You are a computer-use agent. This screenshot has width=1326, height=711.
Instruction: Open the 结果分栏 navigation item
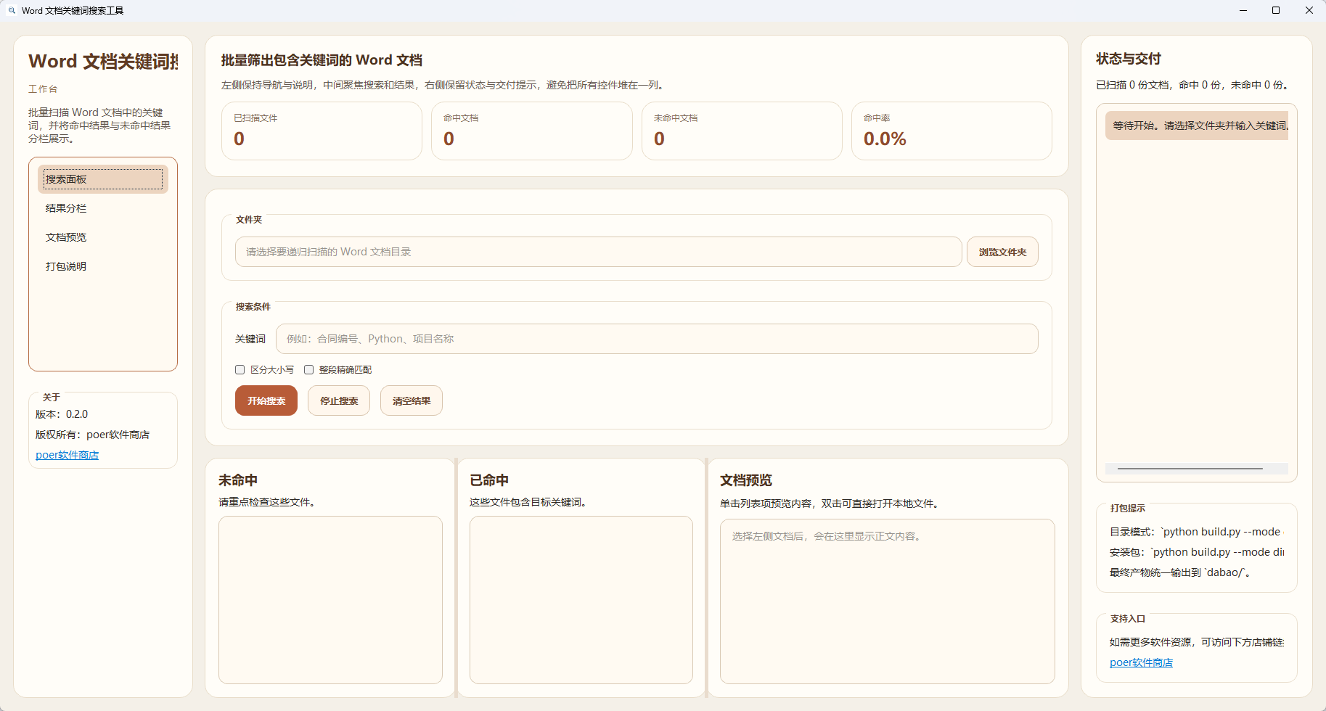tap(103, 208)
